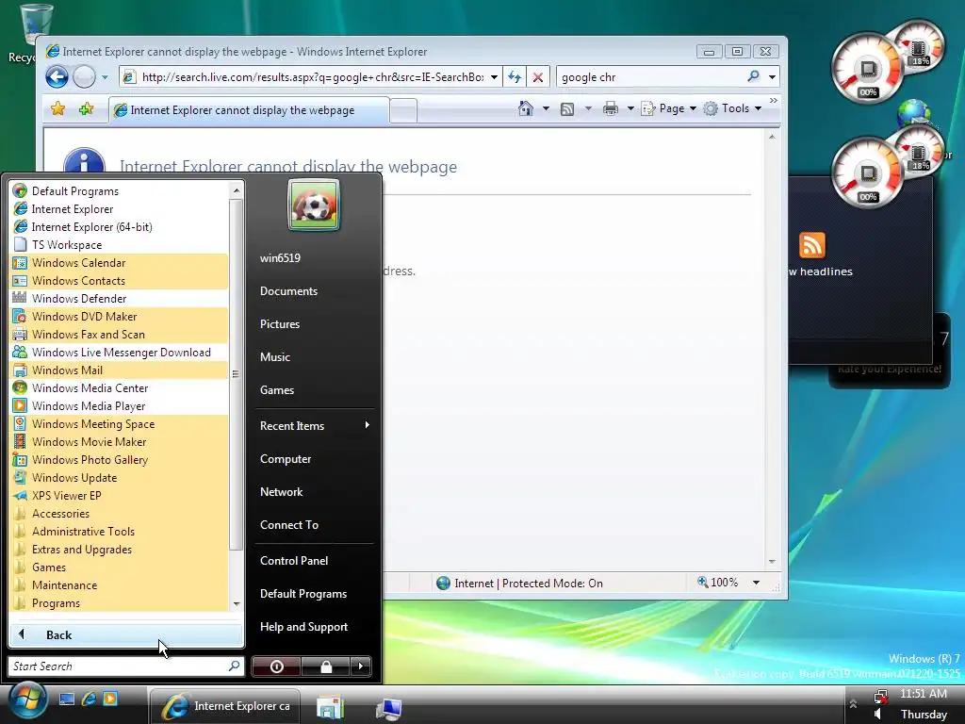
Task: Open Windows Movie Maker
Action: 119,441
